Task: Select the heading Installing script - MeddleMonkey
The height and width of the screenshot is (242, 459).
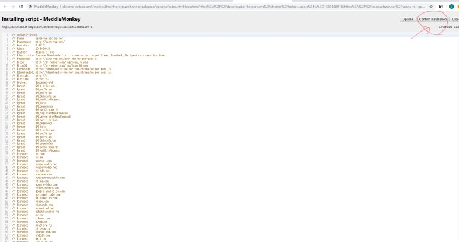Action: (41, 19)
